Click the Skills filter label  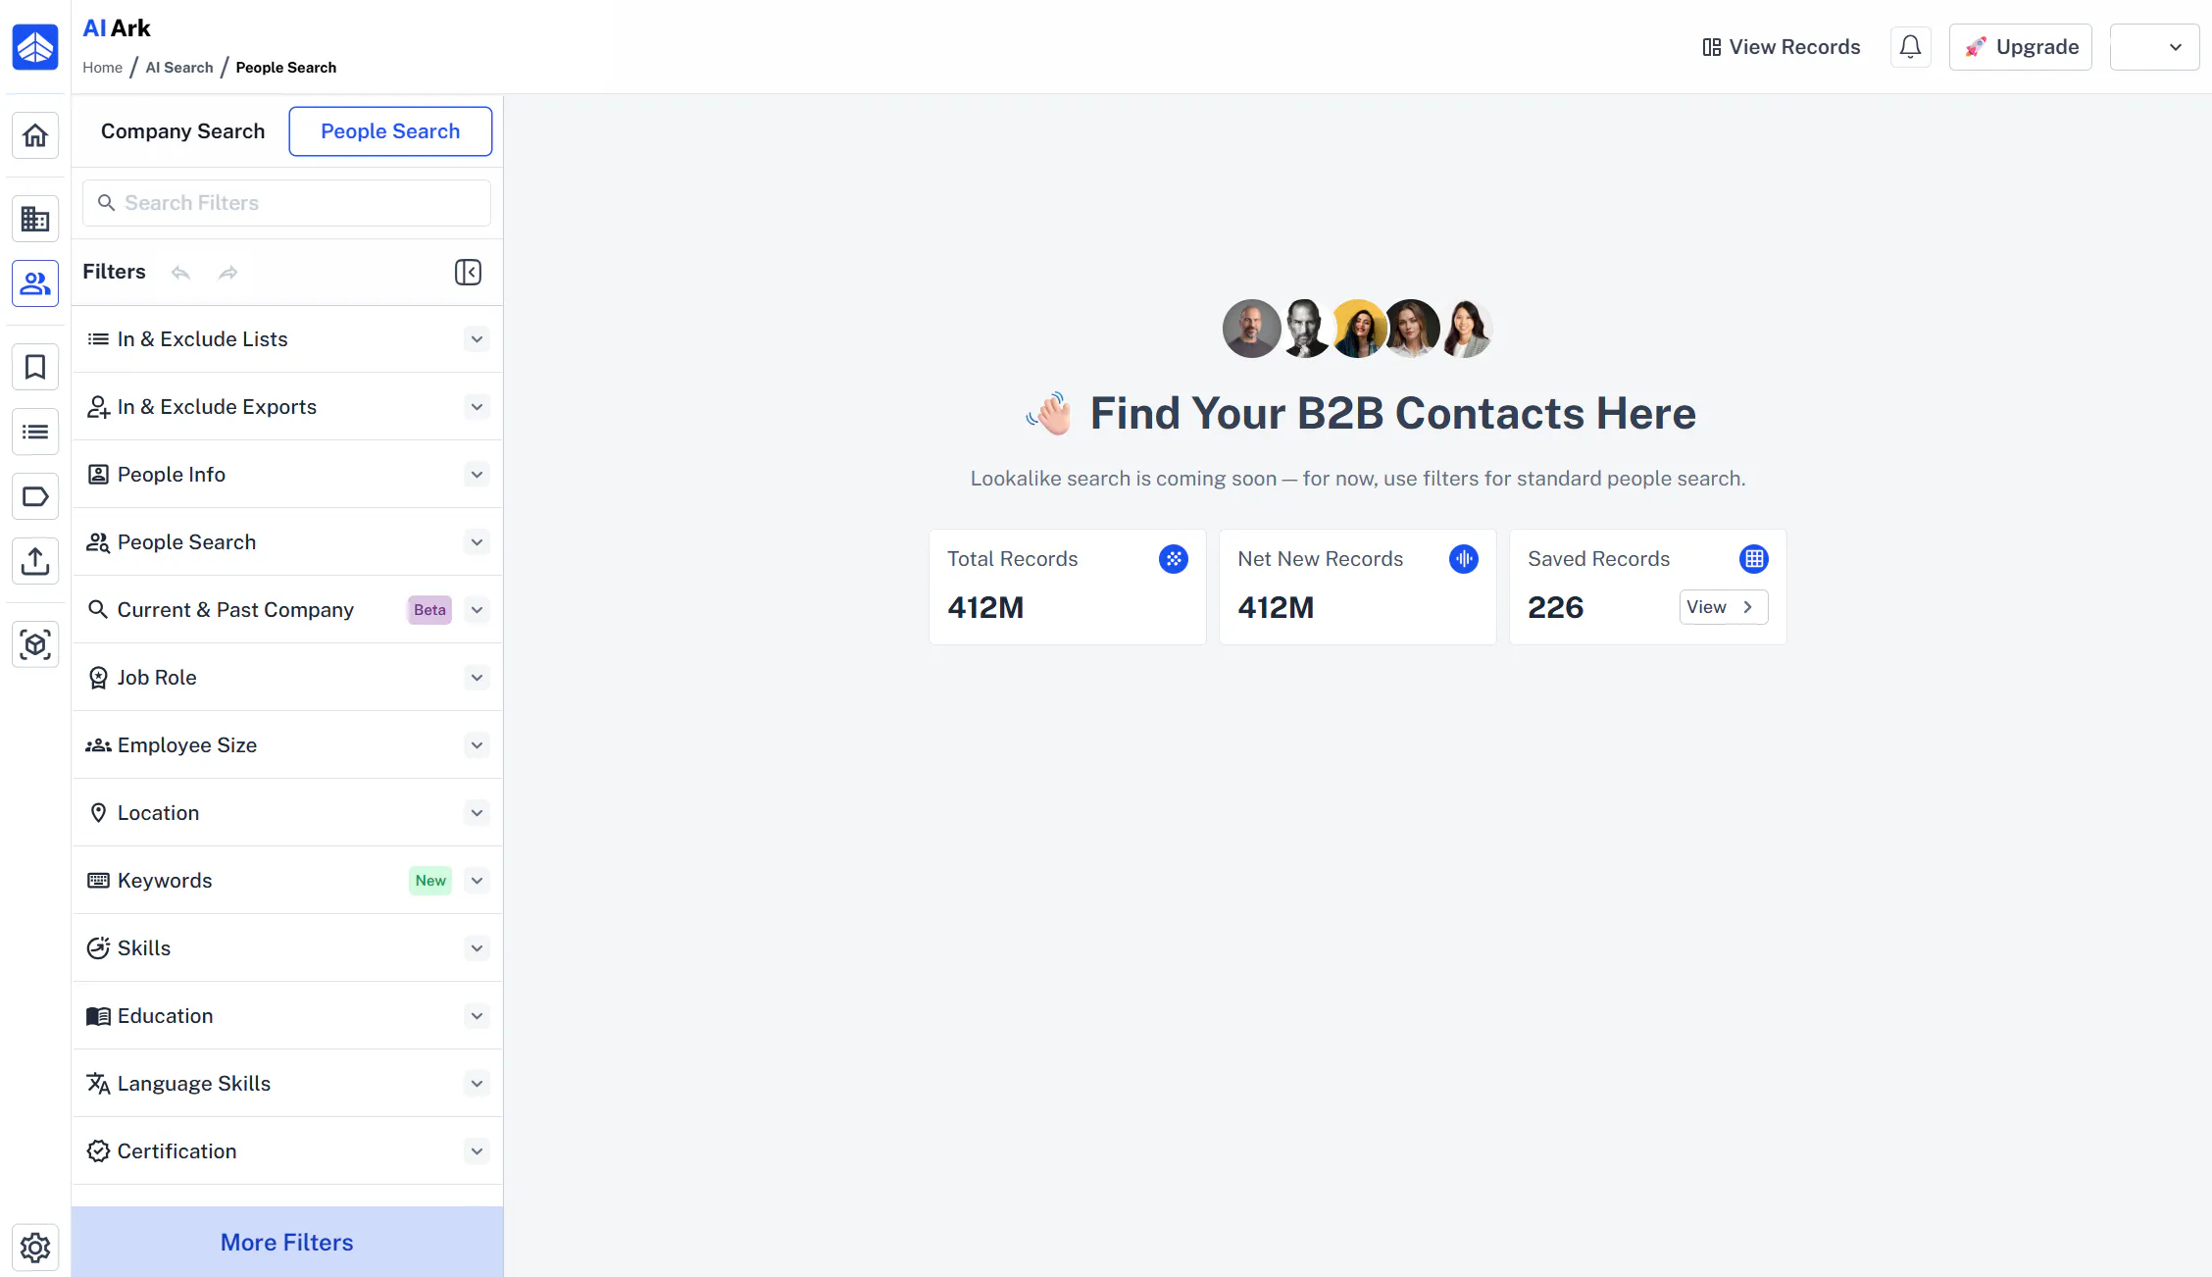144,948
